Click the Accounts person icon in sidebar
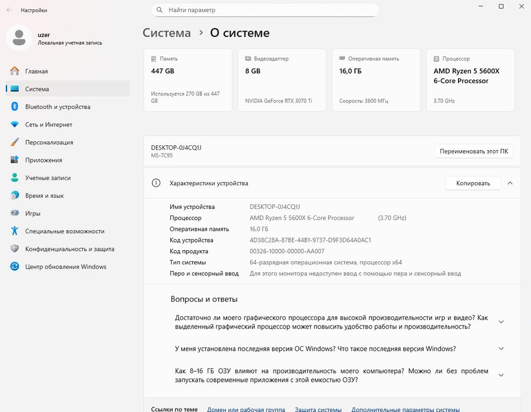 15,177
